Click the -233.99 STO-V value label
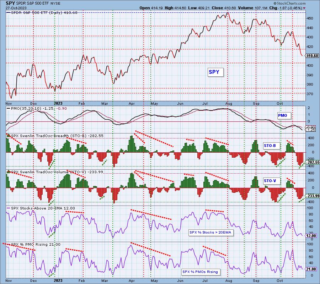This screenshot has height=284, width=320. [312, 196]
